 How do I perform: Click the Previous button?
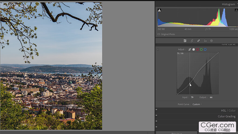pos(177,133)
